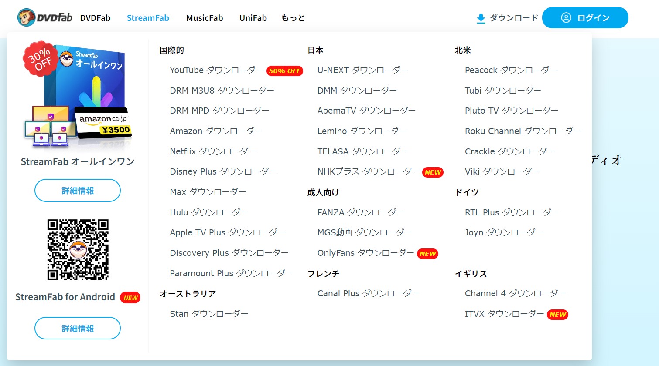Click the 30% OFF red badge
This screenshot has height=366, width=659.
41,59
